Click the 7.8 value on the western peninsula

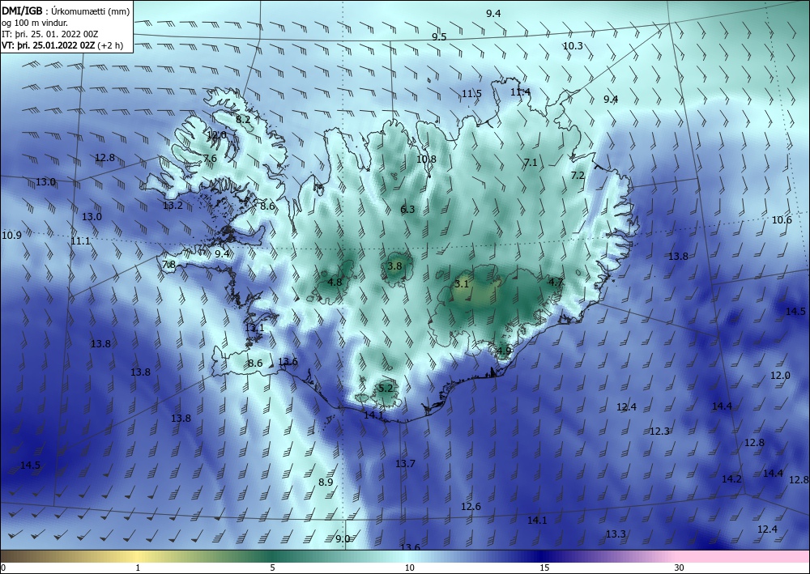click(169, 265)
